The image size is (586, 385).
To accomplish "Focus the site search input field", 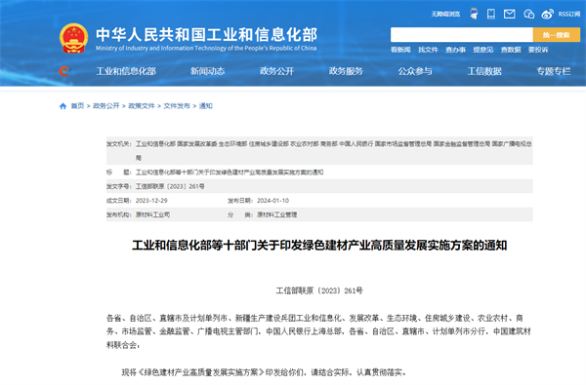I will (x=462, y=35).
